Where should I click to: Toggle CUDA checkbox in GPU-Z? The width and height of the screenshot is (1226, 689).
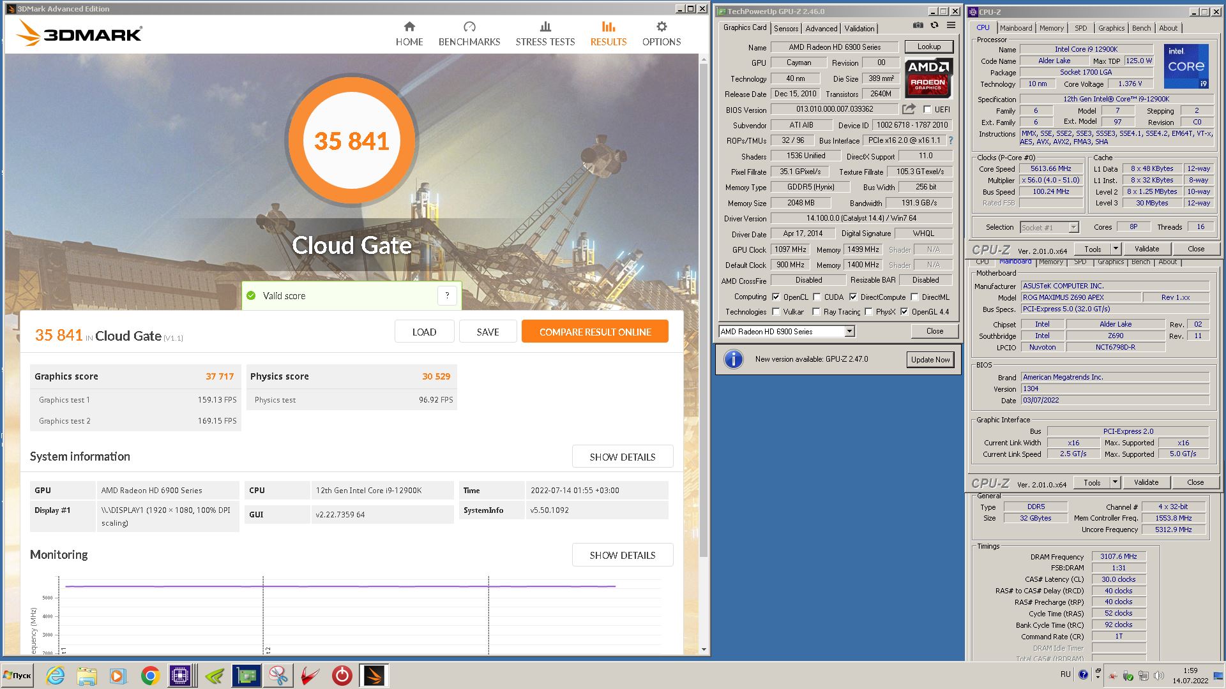point(817,297)
